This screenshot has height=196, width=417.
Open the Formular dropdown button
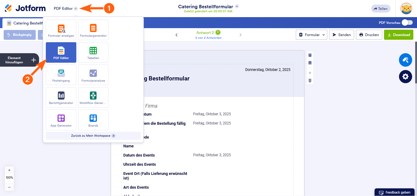(311, 35)
